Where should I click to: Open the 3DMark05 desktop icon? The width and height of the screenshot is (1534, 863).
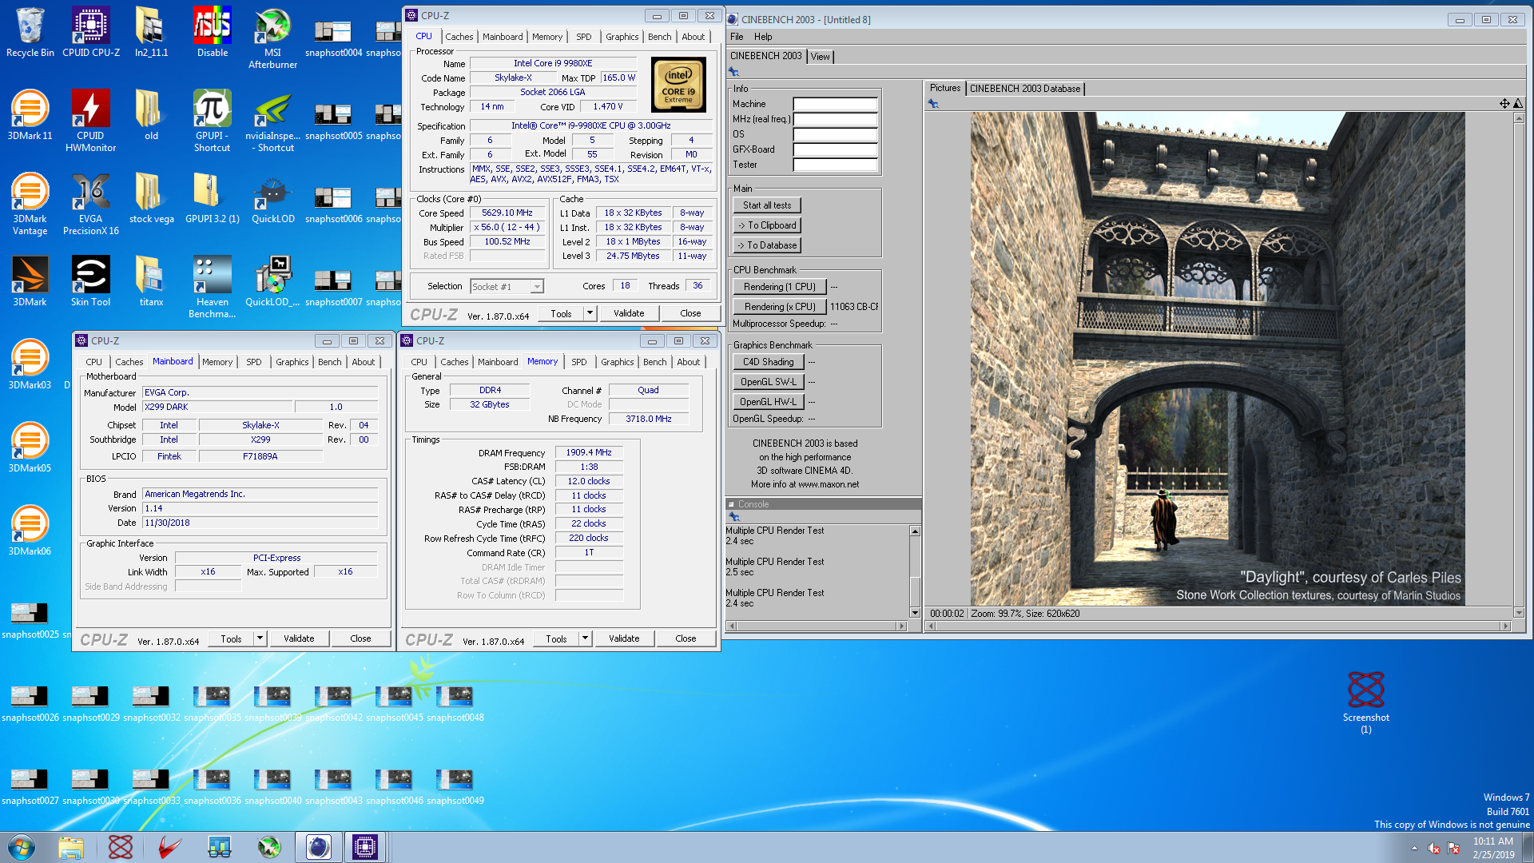(x=30, y=448)
